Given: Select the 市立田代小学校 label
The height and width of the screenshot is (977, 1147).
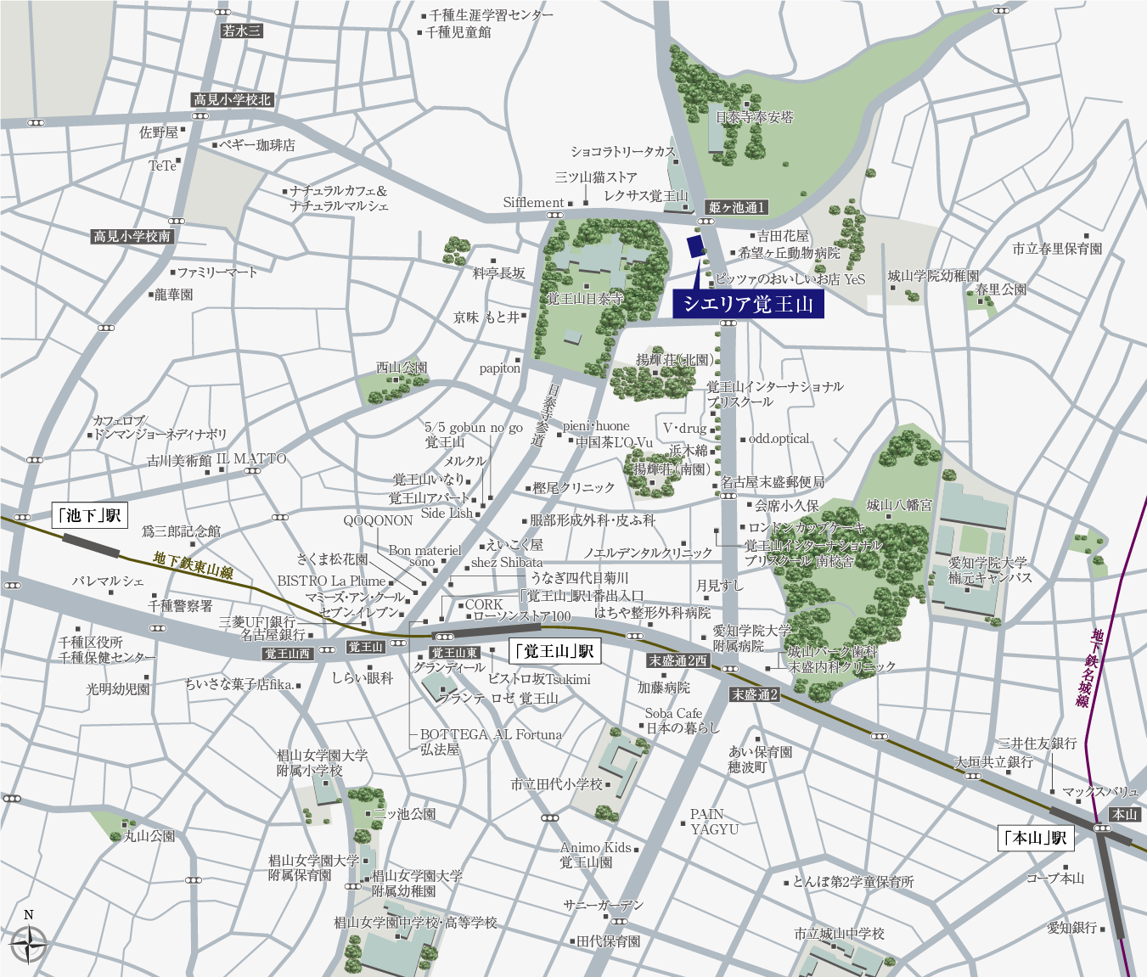Looking at the screenshot, I should pyautogui.click(x=556, y=784).
